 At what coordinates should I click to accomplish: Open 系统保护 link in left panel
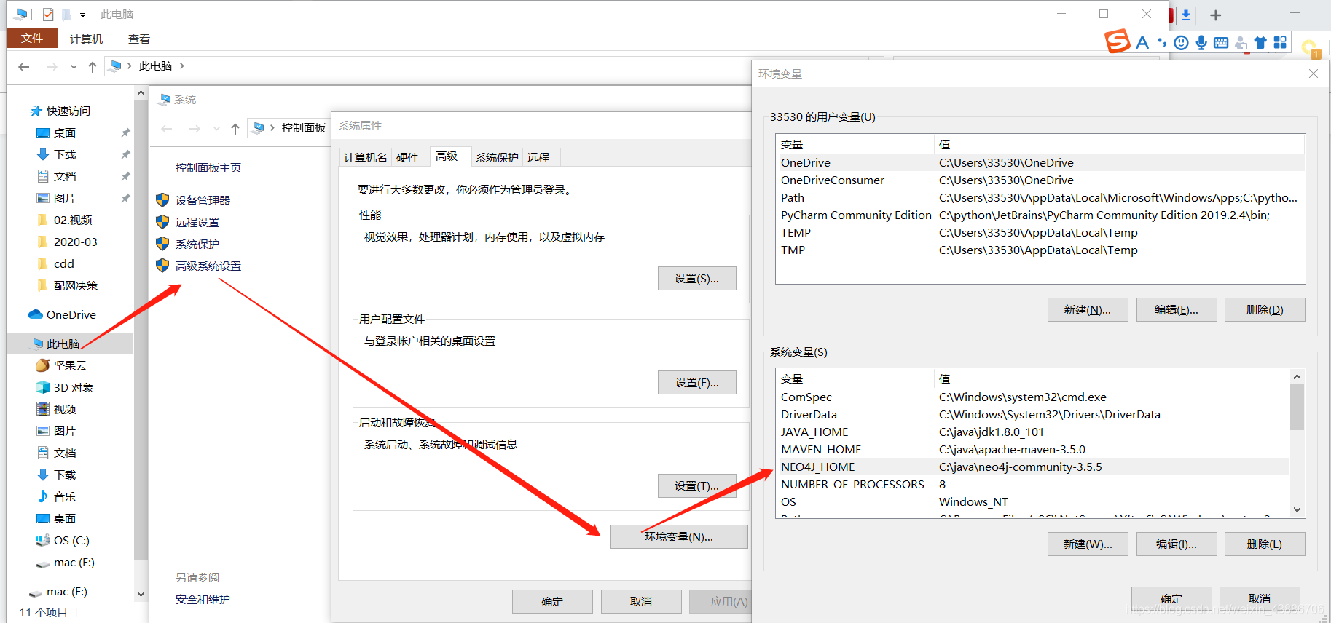point(197,244)
